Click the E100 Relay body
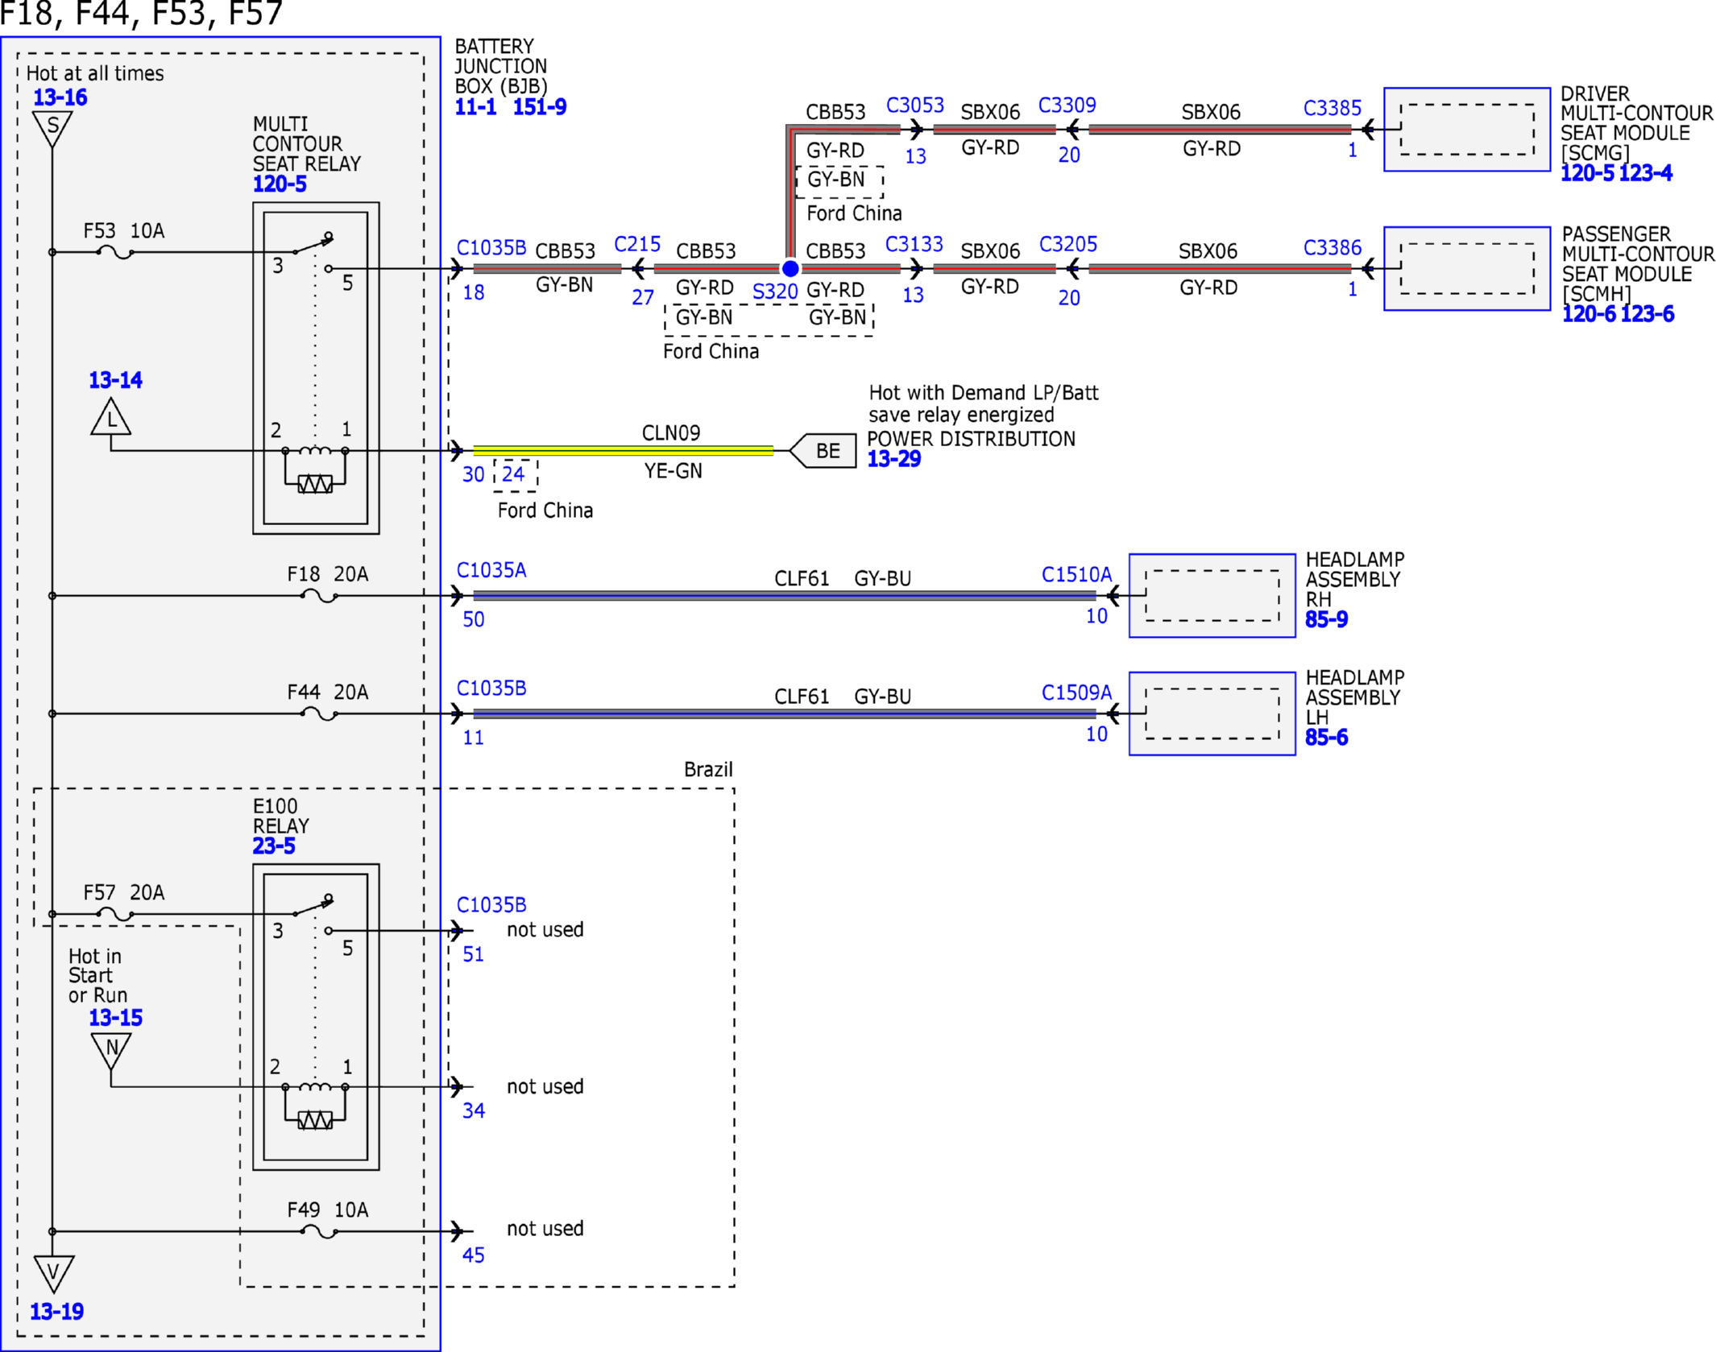This screenshot has width=1716, height=1352. coord(316,1017)
